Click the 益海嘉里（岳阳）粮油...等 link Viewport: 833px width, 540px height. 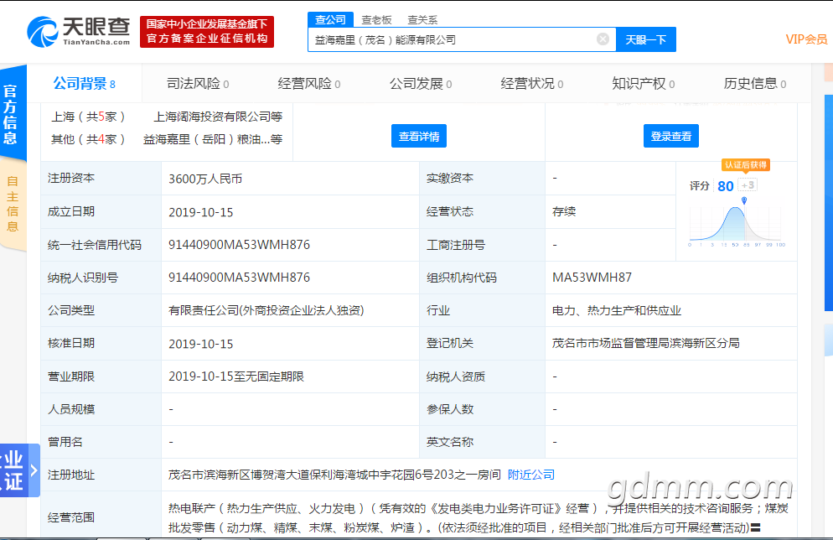[213, 139]
